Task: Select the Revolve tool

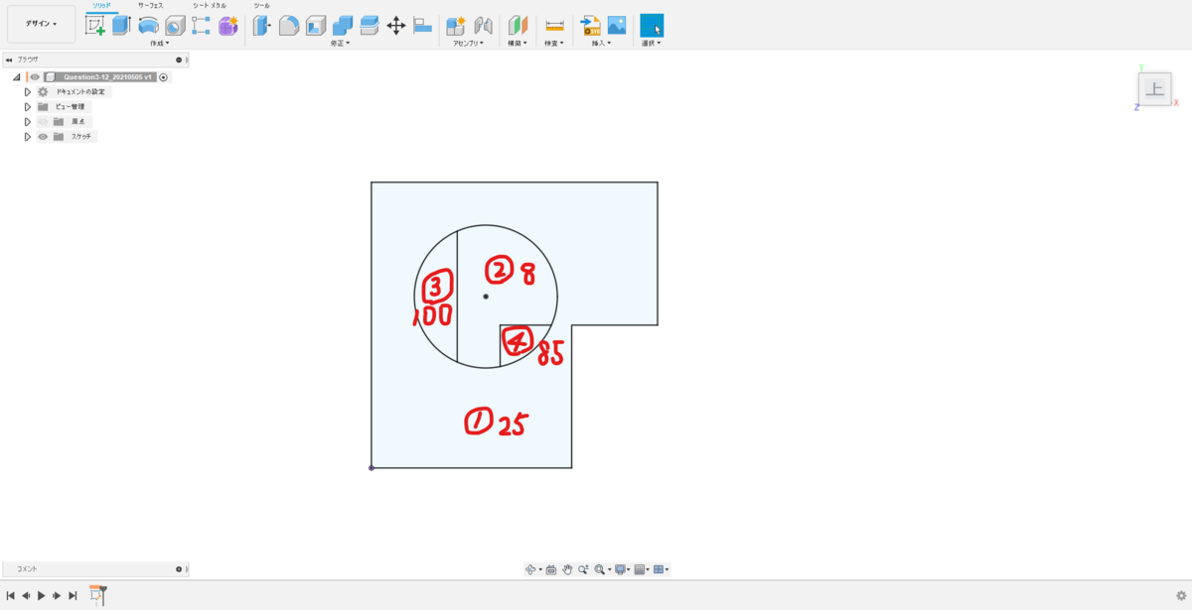Action: point(148,26)
